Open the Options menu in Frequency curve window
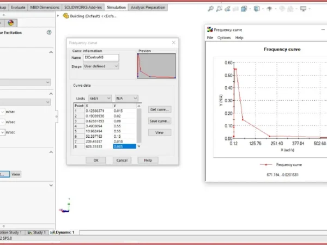The width and height of the screenshot is (327, 245). coord(224,38)
